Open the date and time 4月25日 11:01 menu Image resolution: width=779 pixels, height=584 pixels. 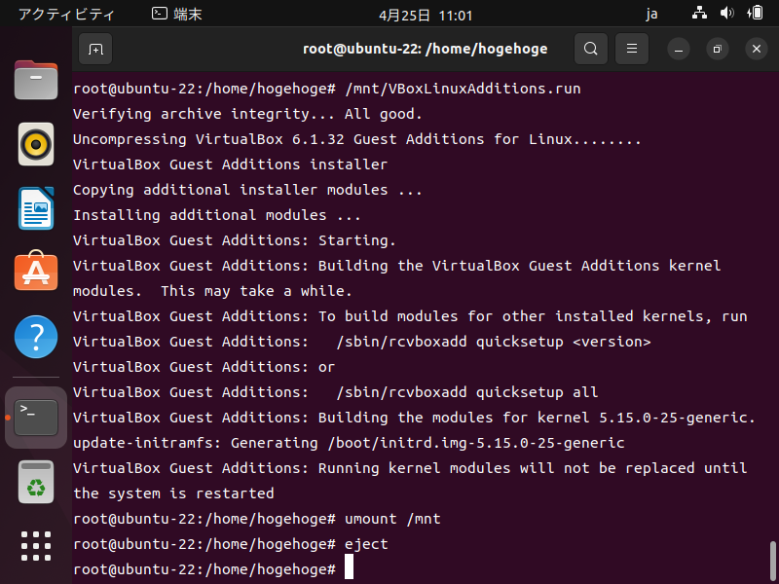coord(426,16)
